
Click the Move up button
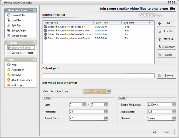166,39
